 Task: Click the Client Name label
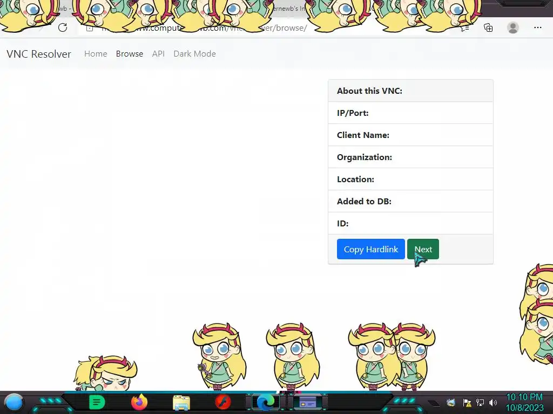[x=363, y=135]
